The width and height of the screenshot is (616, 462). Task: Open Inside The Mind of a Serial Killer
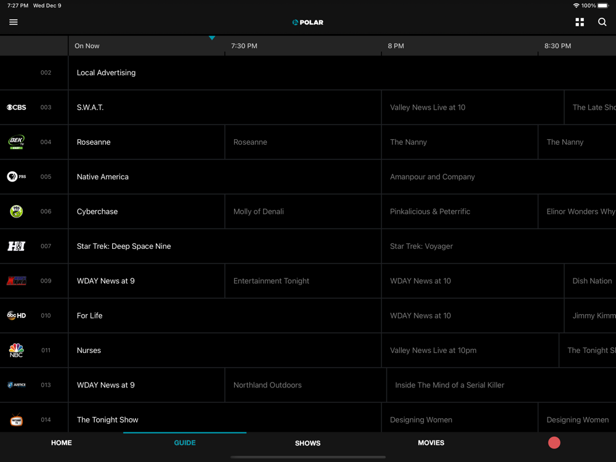[x=501, y=384]
